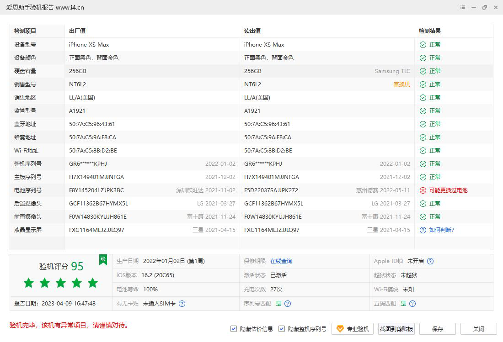Click the 关闭 button
503x342 pixels.
(479, 329)
